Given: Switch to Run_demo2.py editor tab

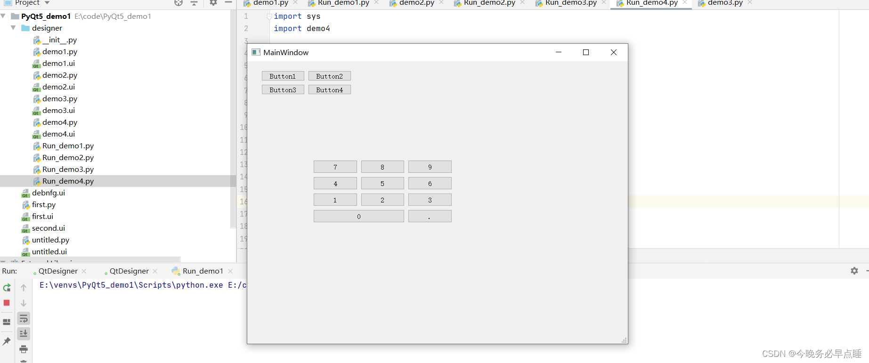Looking at the screenshot, I should (489, 3).
